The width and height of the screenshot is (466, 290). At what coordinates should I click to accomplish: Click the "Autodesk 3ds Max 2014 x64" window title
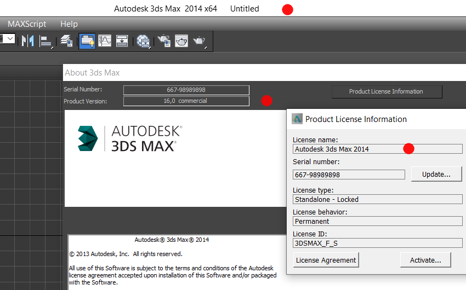coord(166,9)
